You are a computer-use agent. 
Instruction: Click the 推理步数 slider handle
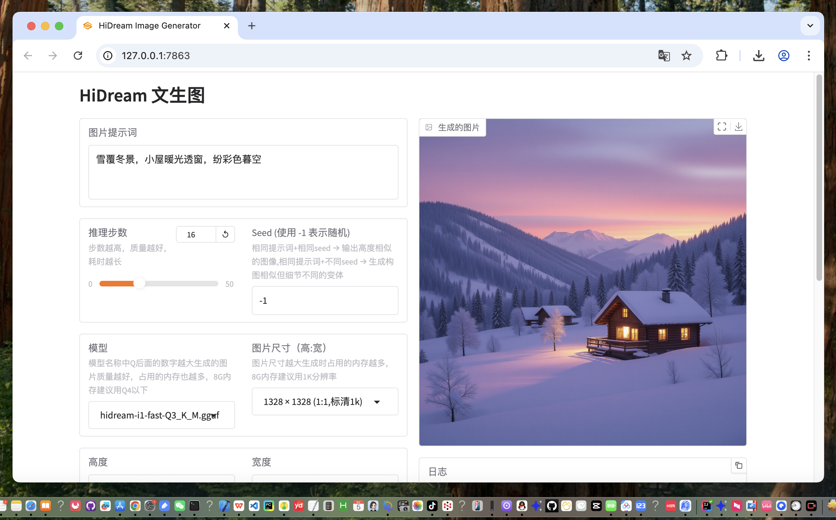tap(139, 283)
